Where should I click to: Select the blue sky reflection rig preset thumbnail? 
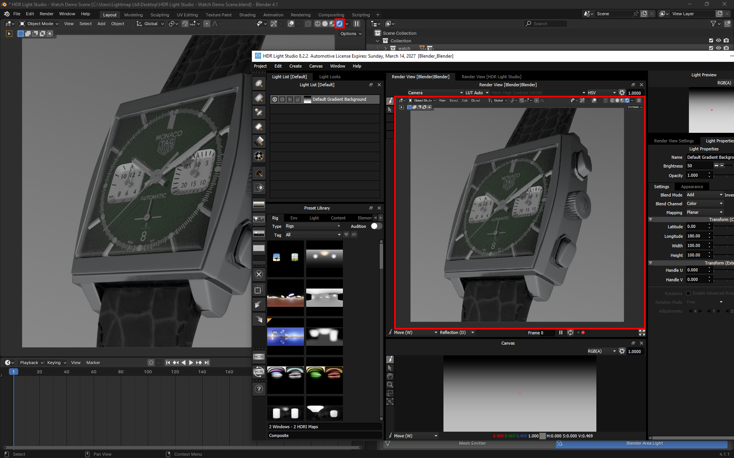point(286,337)
